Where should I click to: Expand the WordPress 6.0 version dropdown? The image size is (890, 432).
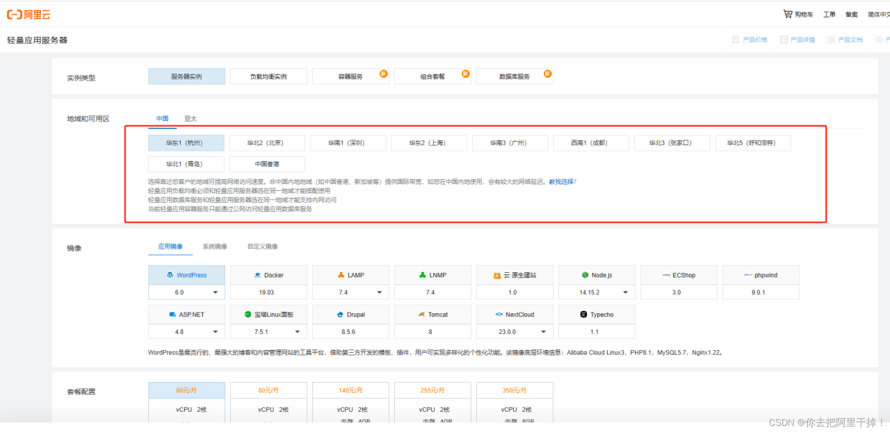coord(215,293)
